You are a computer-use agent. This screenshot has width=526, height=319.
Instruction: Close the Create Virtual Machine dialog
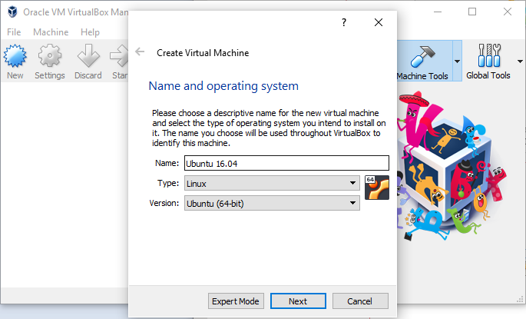(379, 22)
